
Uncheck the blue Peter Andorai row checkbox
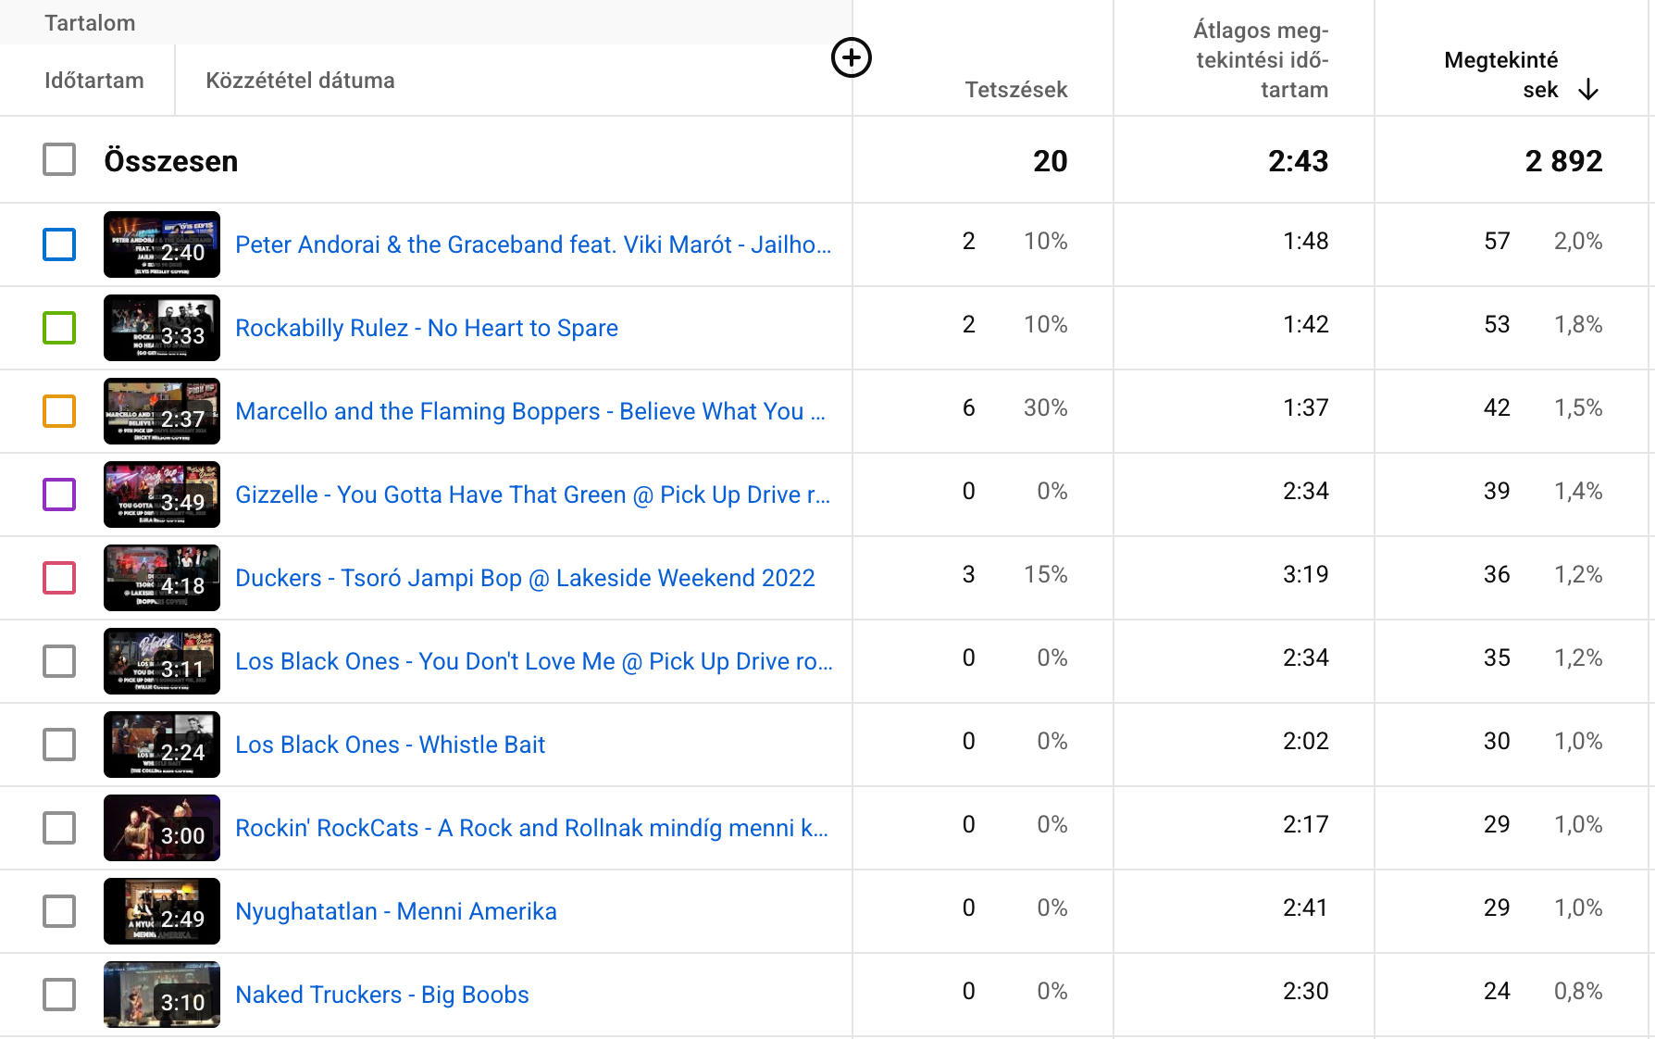(59, 244)
